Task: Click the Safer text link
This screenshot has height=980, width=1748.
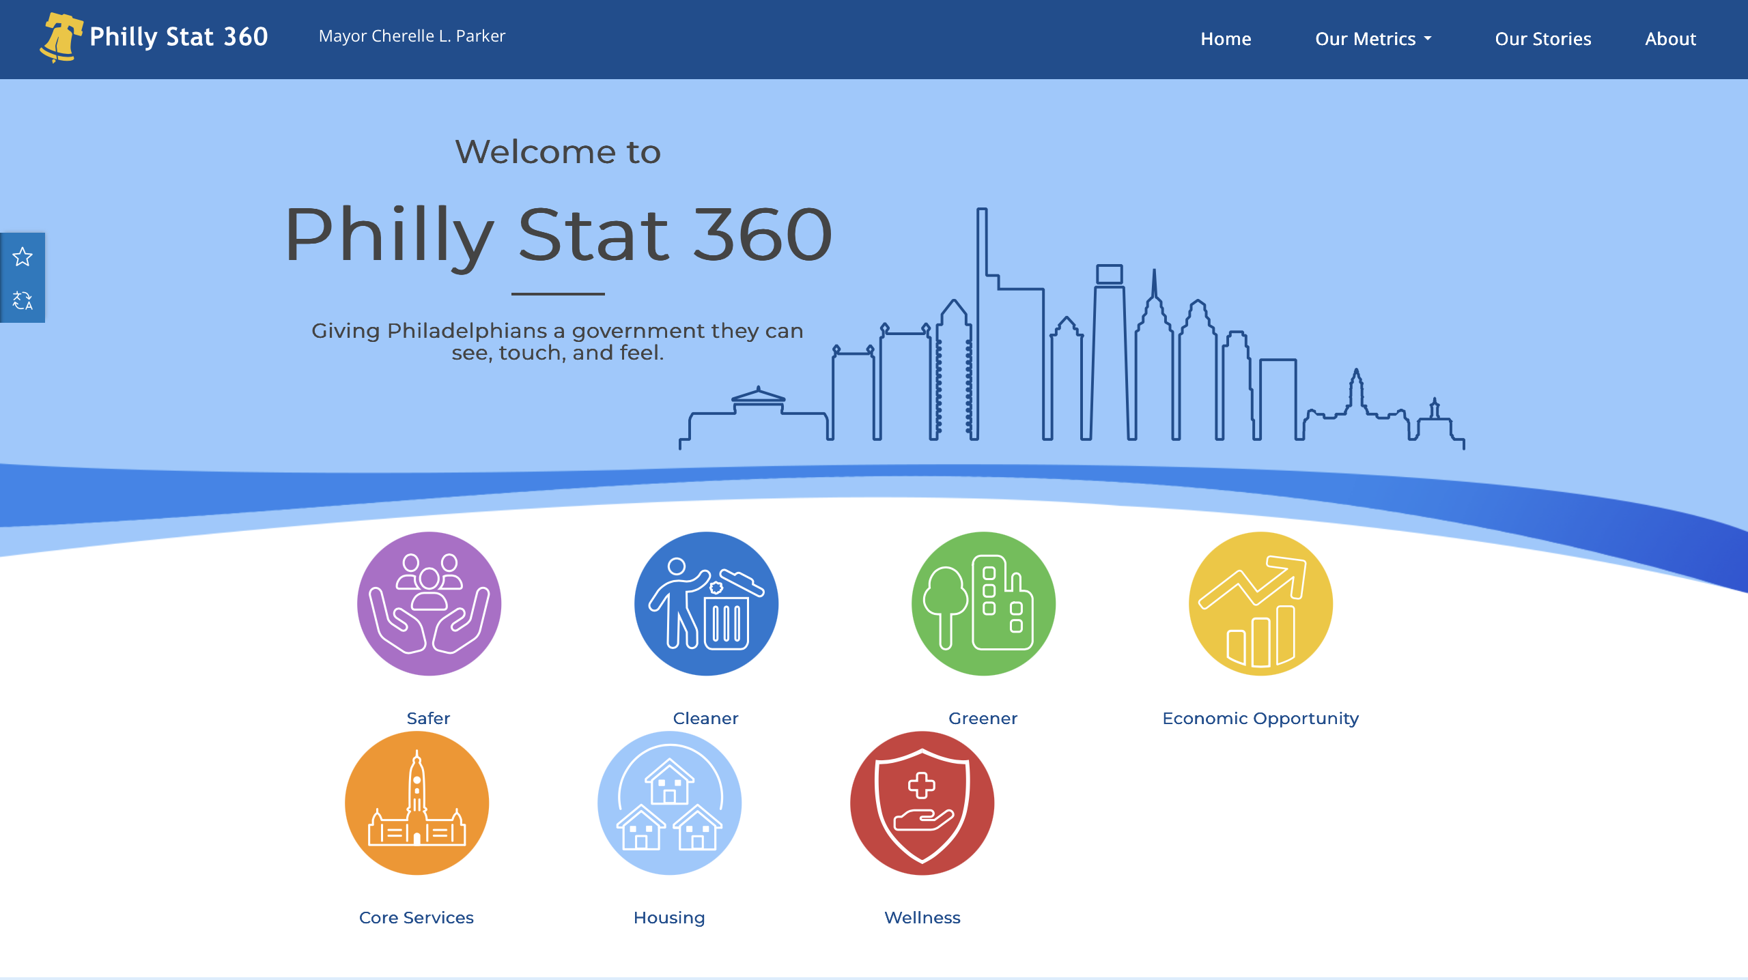Action: point(428,718)
